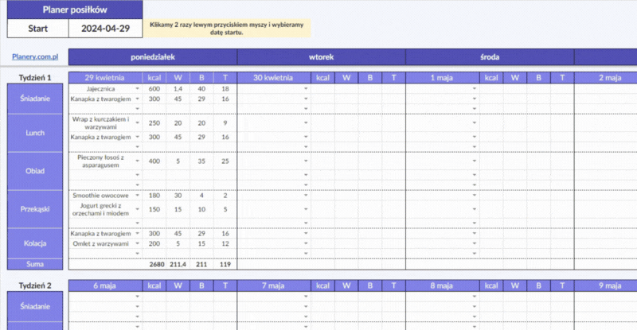Open dropdown arrow for Jajecznica meal
The height and width of the screenshot is (330, 637).
(x=137, y=88)
